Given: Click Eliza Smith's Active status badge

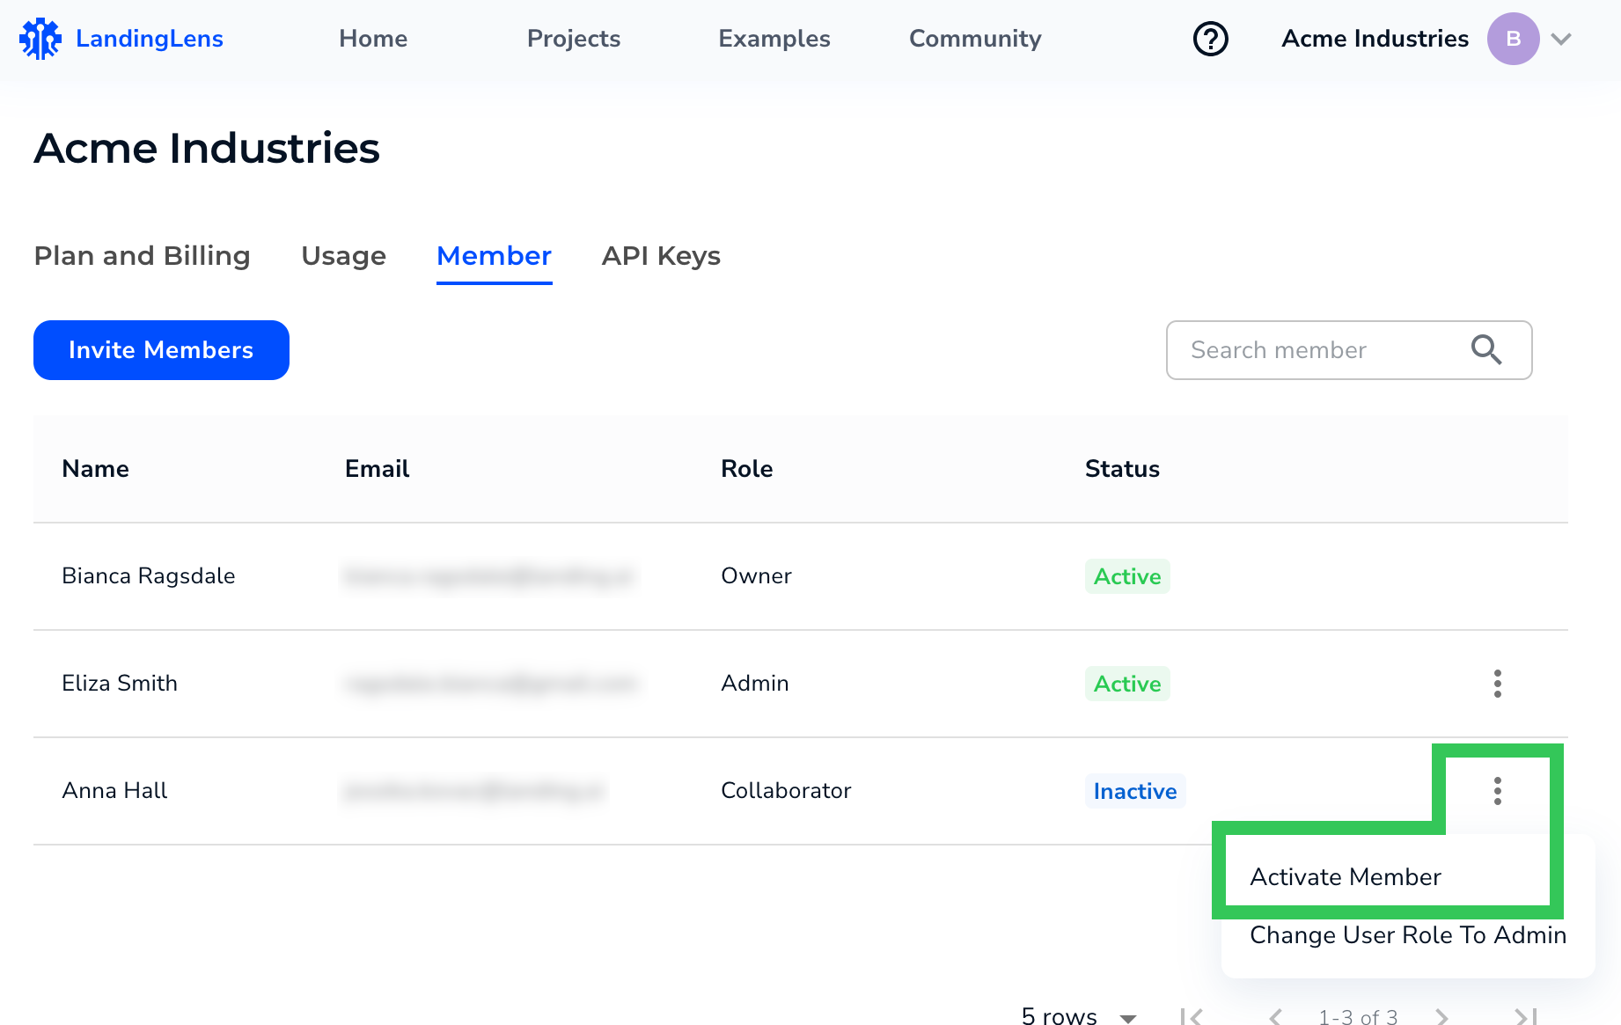Looking at the screenshot, I should [x=1127, y=684].
